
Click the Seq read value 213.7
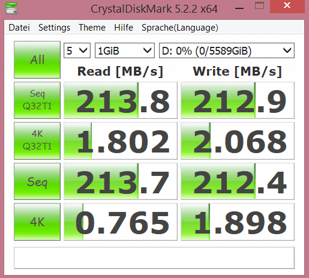[x=121, y=181]
